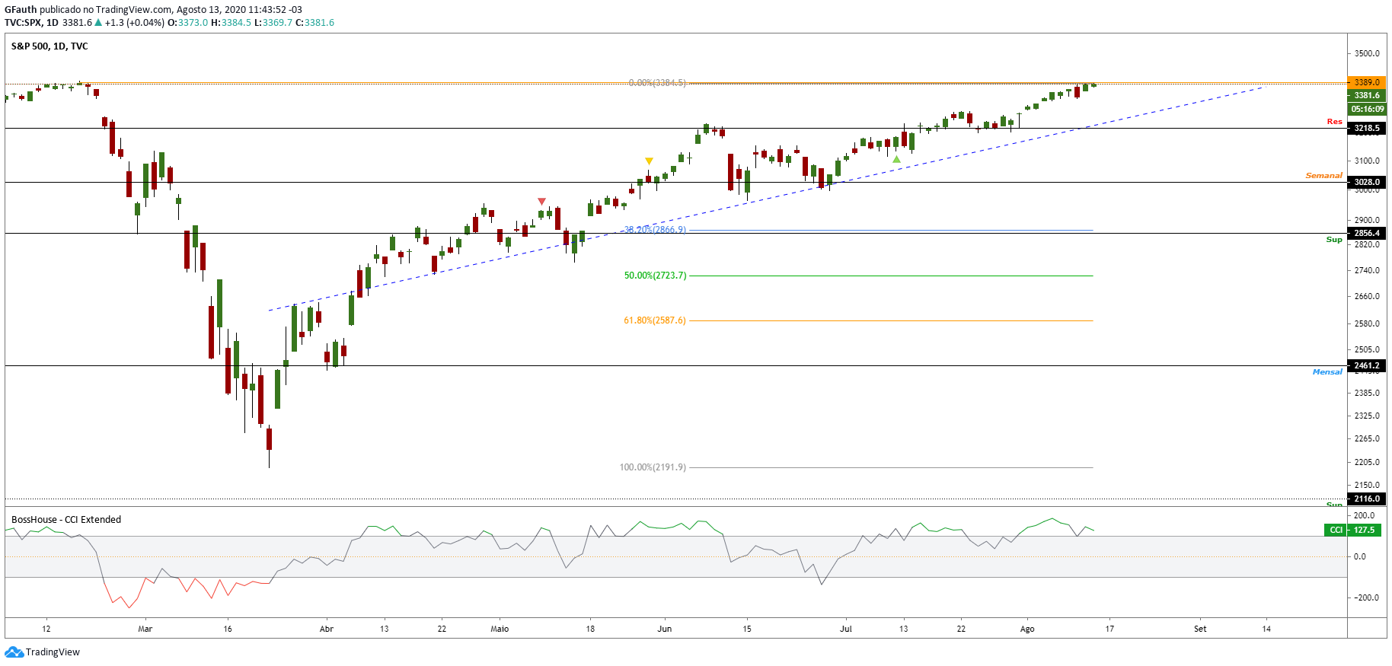Click the green CCI 127.5 value label

pyautogui.click(x=1353, y=530)
